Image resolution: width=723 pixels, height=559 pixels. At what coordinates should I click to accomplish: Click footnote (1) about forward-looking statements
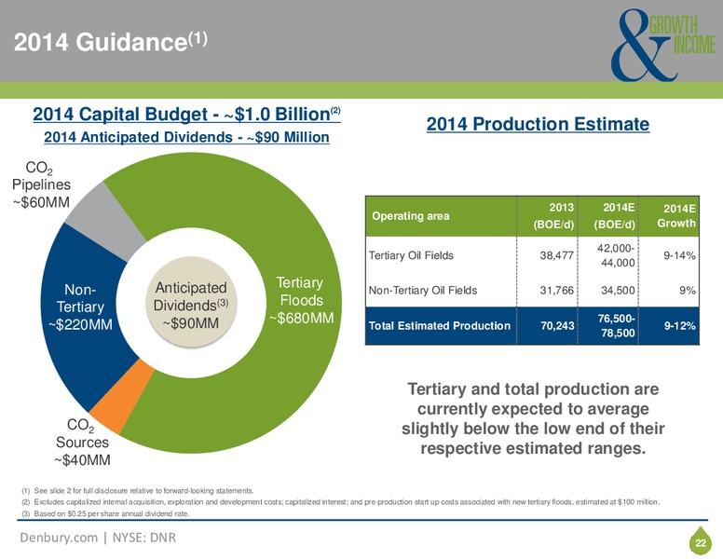137,491
